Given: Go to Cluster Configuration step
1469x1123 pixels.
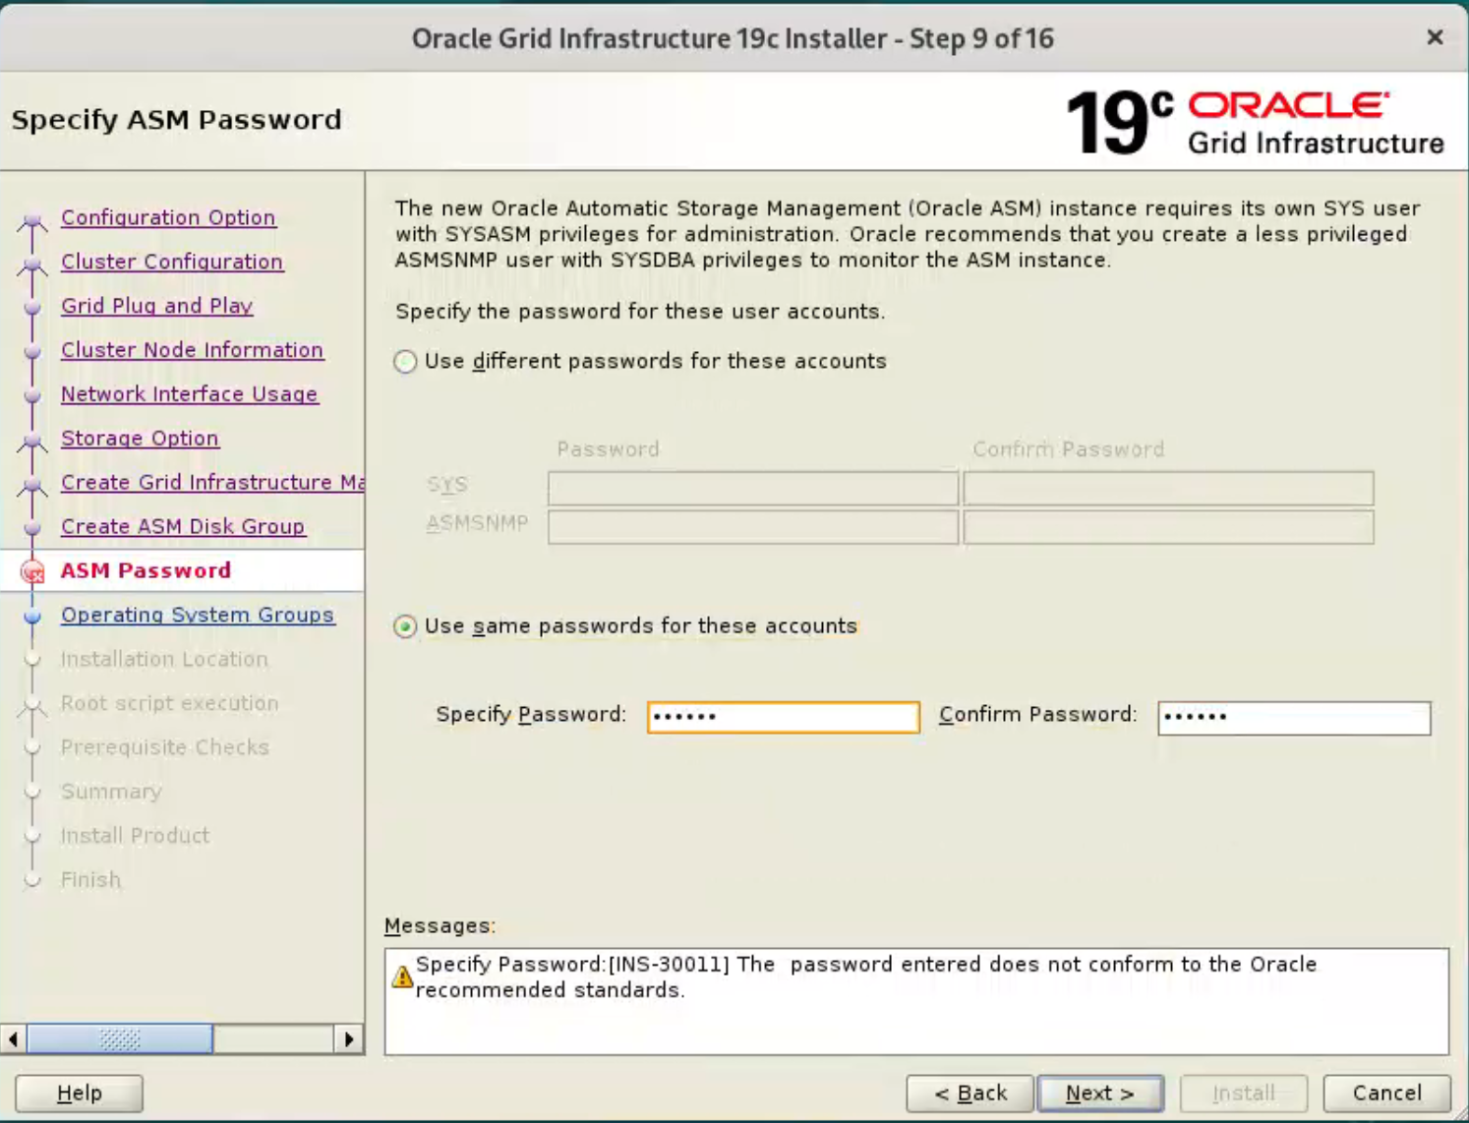Looking at the screenshot, I should 172,262.
